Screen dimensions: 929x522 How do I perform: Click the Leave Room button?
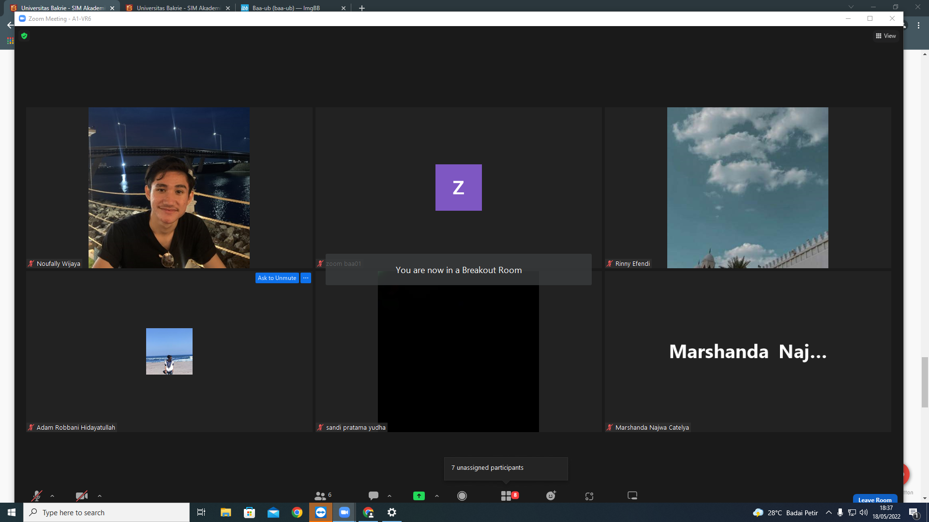(x=875, y=499)
